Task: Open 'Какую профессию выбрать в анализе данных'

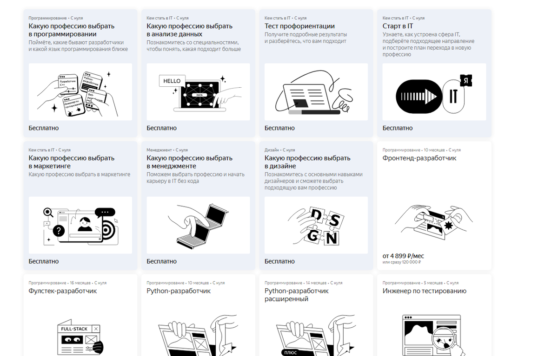Action: point(190,30)
